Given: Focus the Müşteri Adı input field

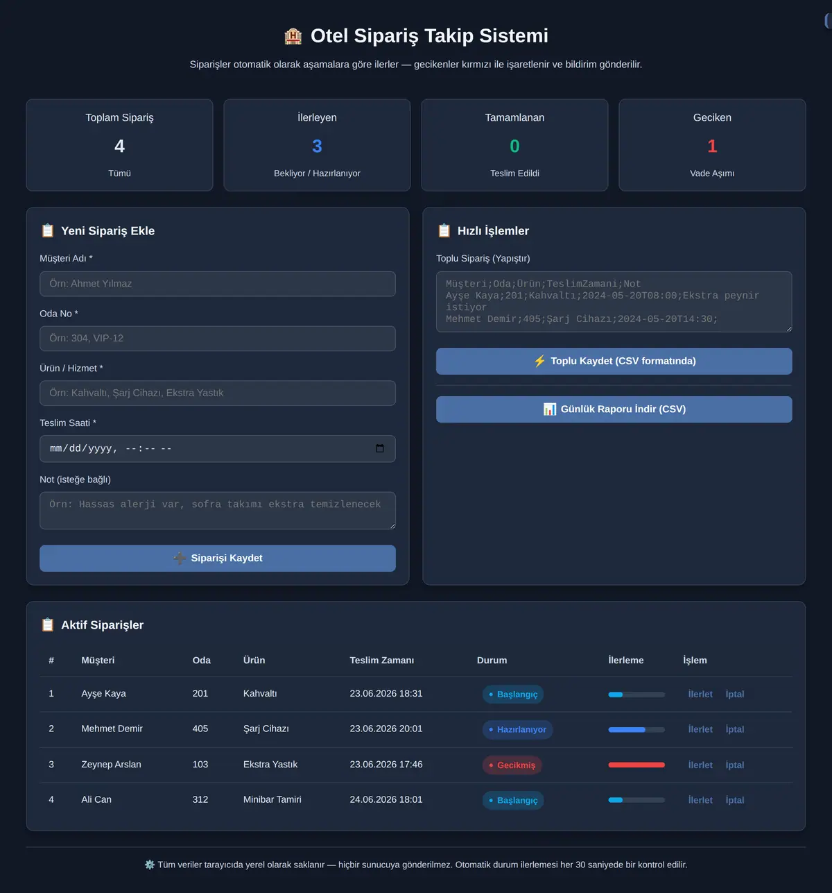Looking at the screenshot, I should pos(218,284).
